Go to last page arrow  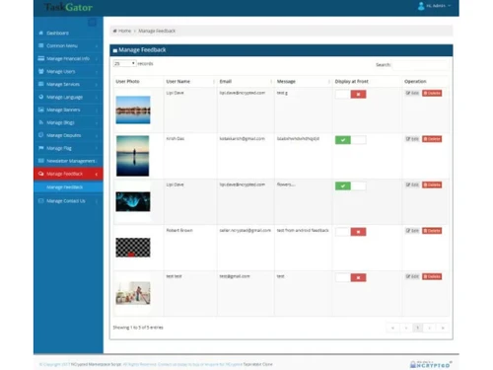pos(443,328)
